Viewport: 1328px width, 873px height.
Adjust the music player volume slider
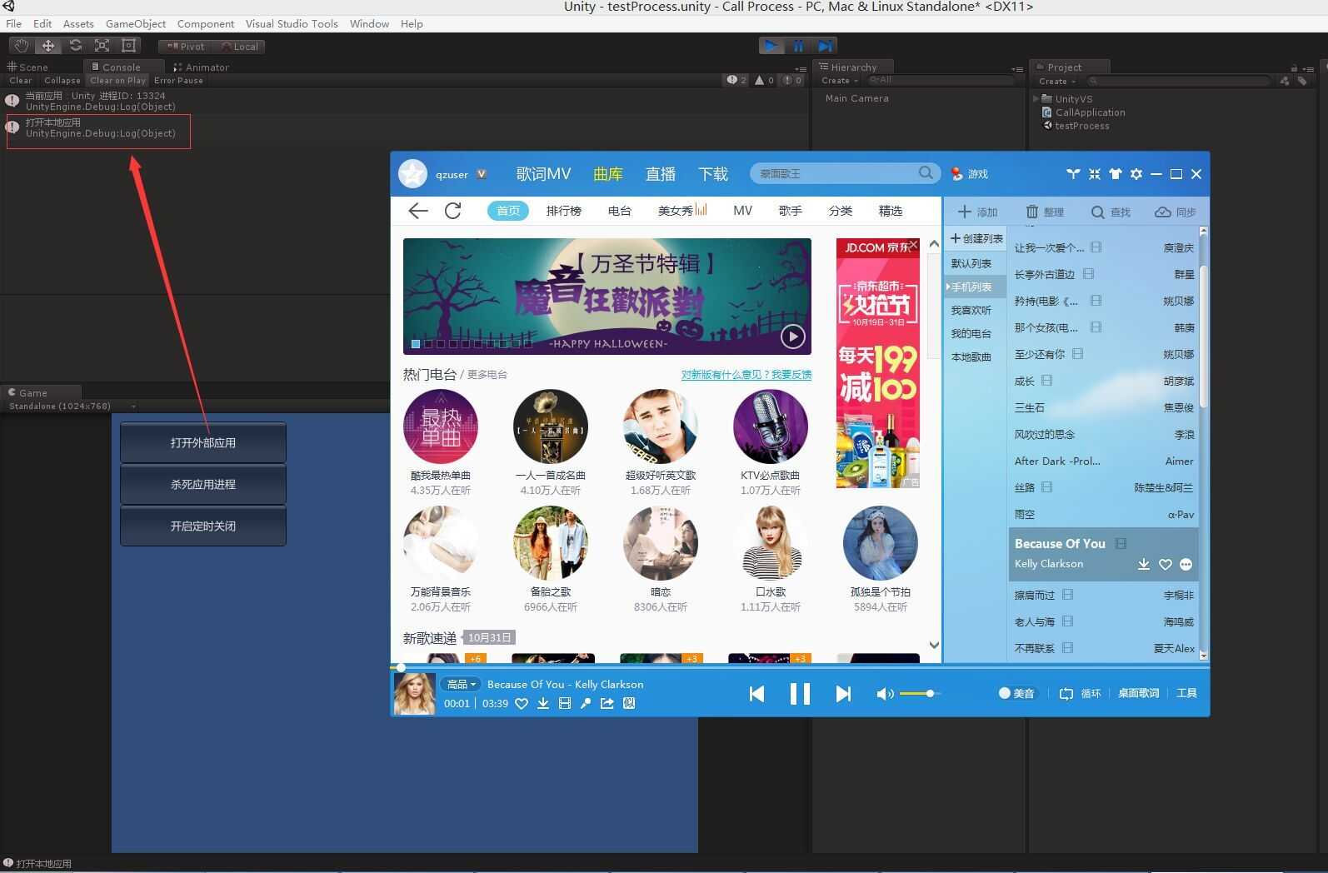point(919,693)
